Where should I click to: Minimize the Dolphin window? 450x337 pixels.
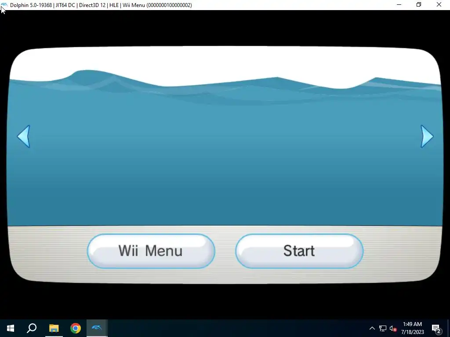tap(399, 5)
